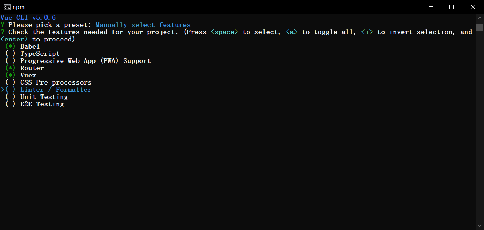The width and height of the screenshot is (484, 230).
Task: Click the command prompt icon in title bar
Action: [x=6, y=6]
